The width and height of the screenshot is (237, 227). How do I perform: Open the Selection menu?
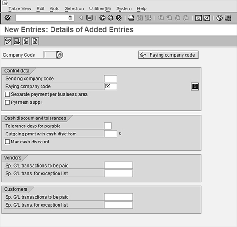click(x=74, y=8)
